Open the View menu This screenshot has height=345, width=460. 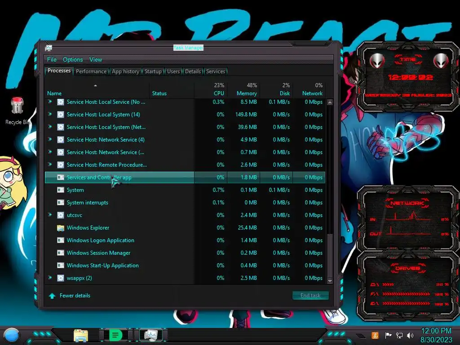[96, 60]
